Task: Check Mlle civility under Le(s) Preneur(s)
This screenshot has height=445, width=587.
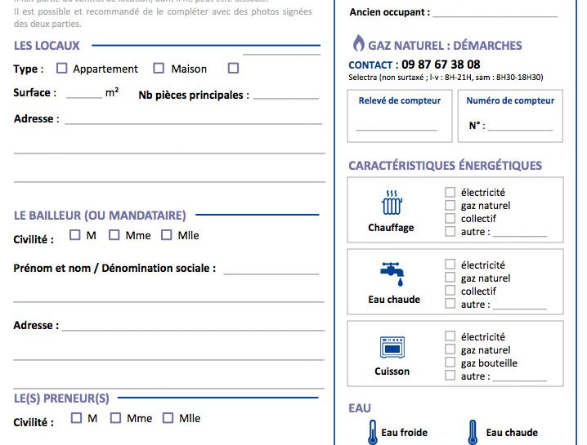Action: 168,418
